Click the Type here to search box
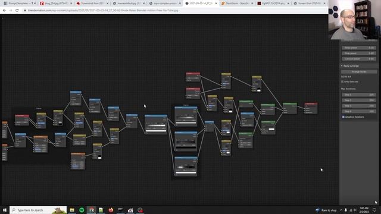Screen dimensions: 381x214 pyautogui.click(x=38, y=210)
